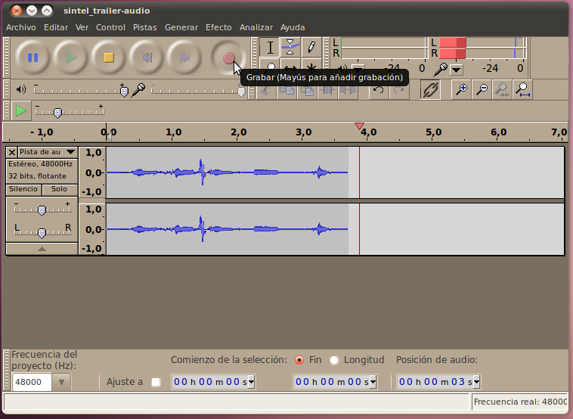This screenshot has height=419, width=573.
Task: Click the Undo icon
Action: [379, 89]
